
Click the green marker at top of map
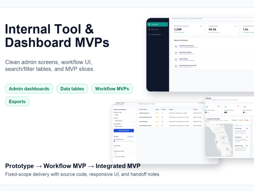tap(222, 125)
